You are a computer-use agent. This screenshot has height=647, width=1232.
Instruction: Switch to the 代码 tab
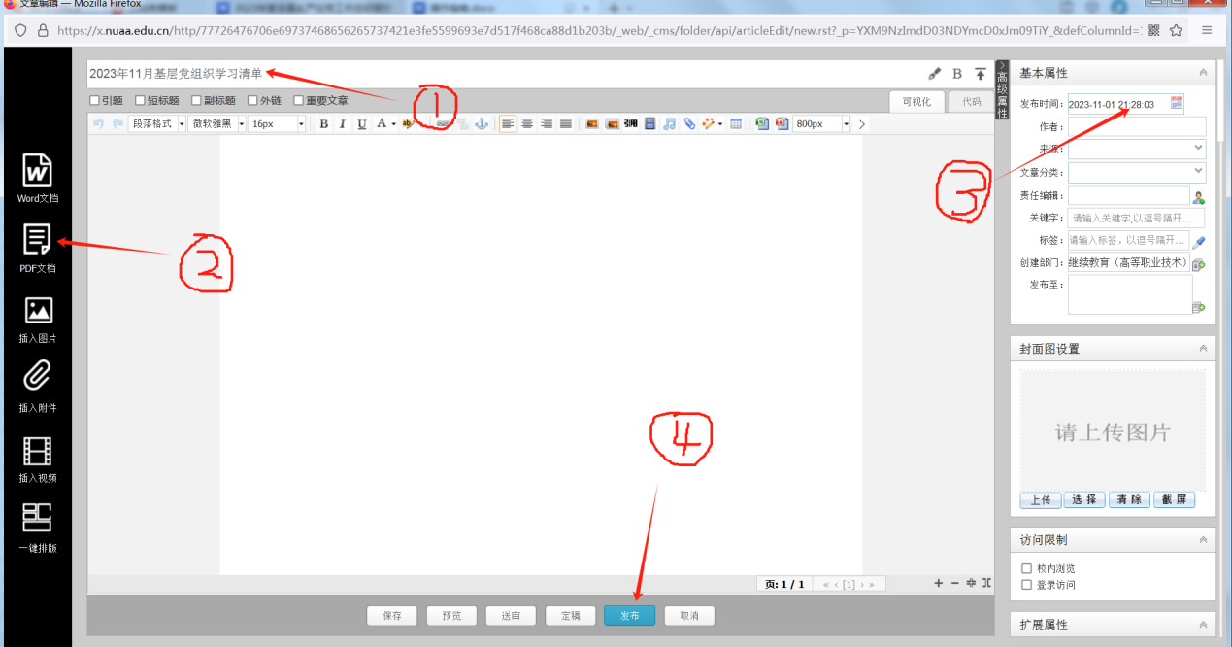point(971,101)
